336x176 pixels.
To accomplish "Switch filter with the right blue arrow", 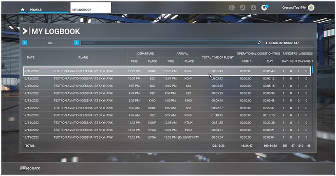I will (76, 43).
